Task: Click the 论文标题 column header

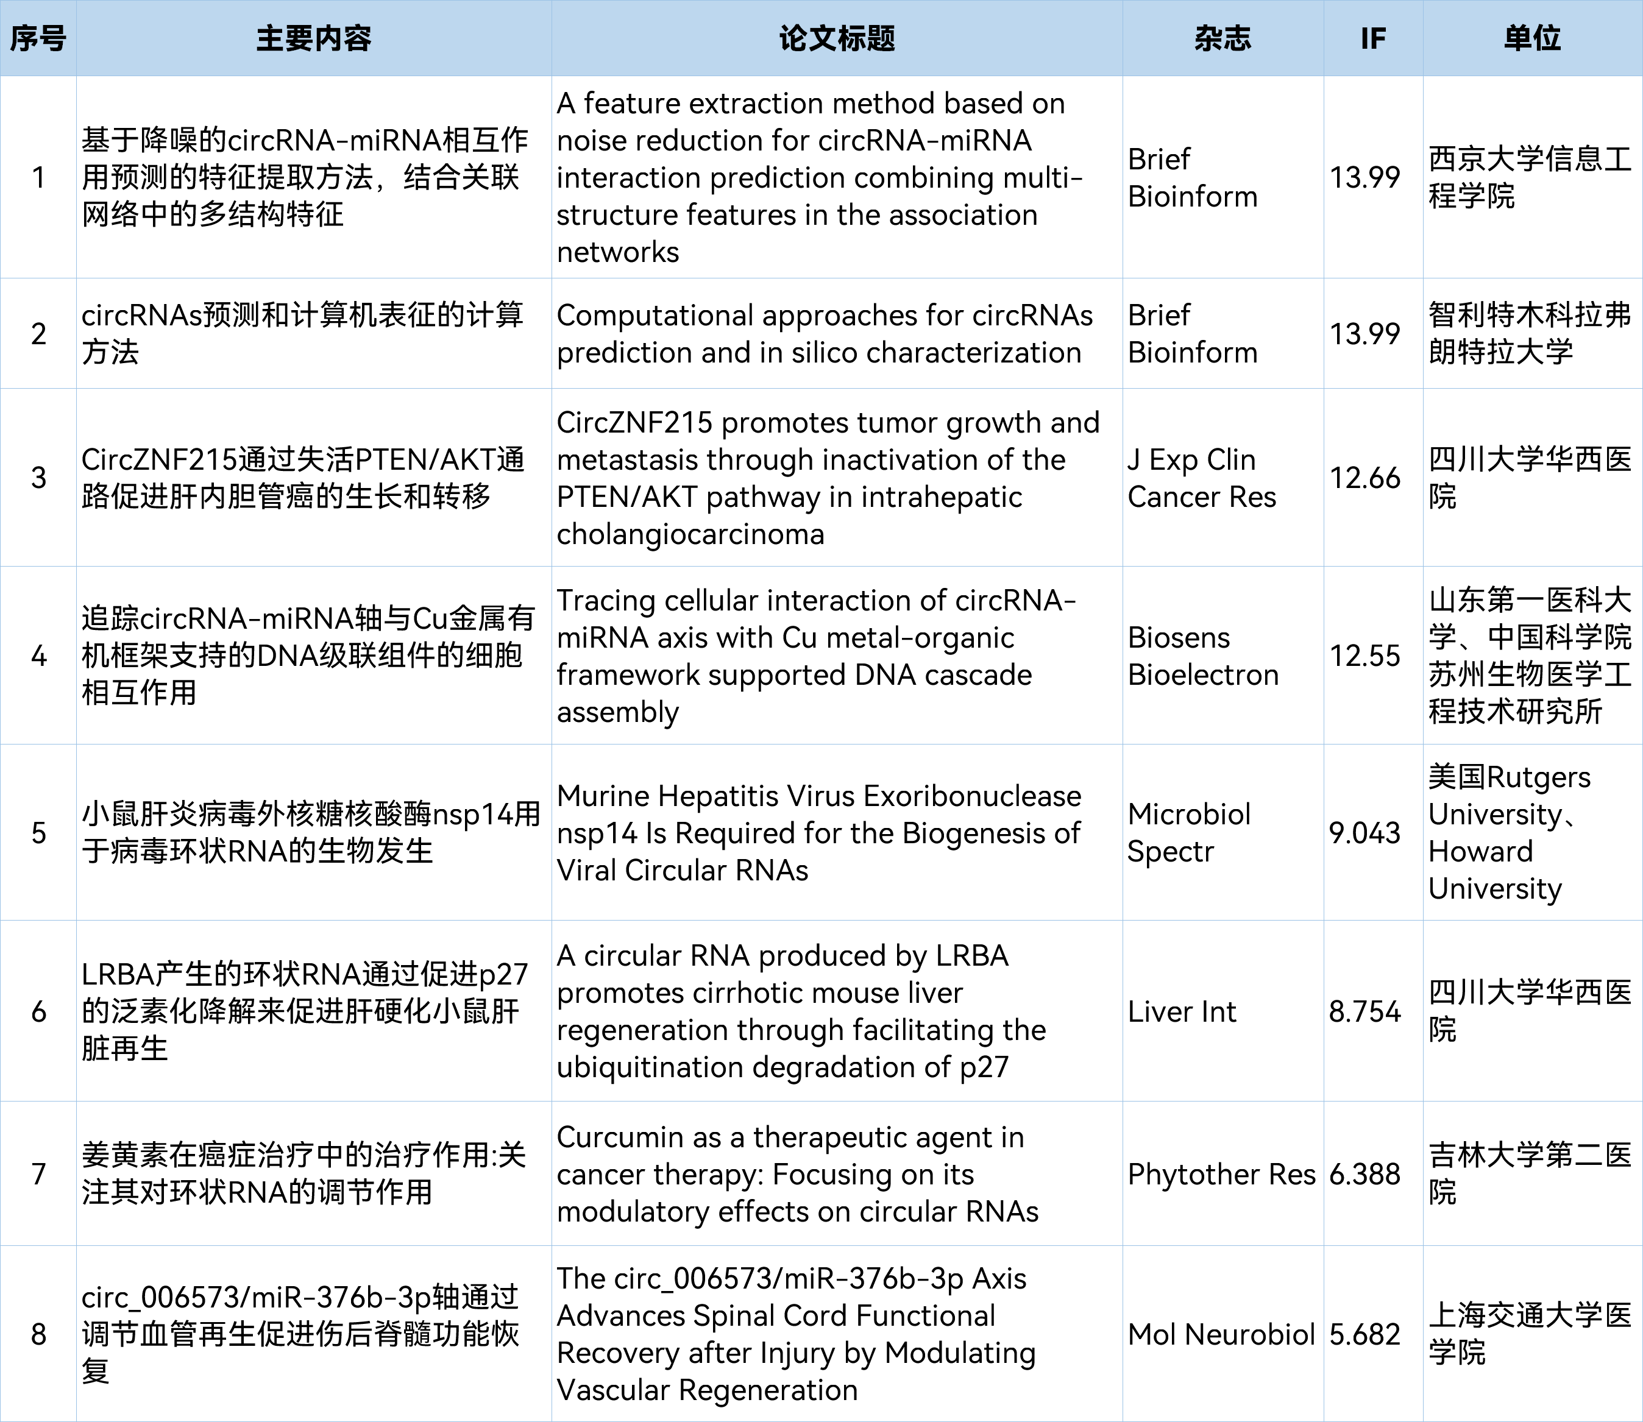Action: point(837,38)
